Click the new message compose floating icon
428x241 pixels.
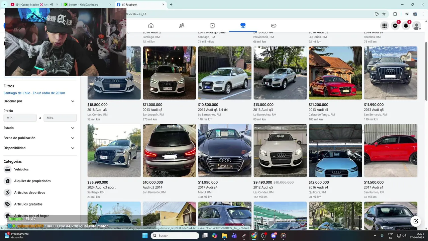tap(416, 221)
